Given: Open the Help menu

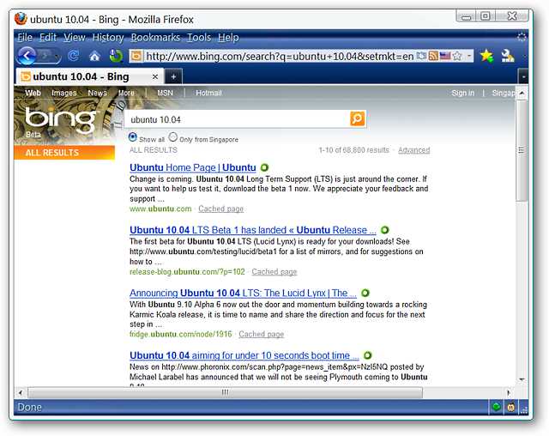Looking at the screenshot, I should pyautogui.click(x=228, y=38).
